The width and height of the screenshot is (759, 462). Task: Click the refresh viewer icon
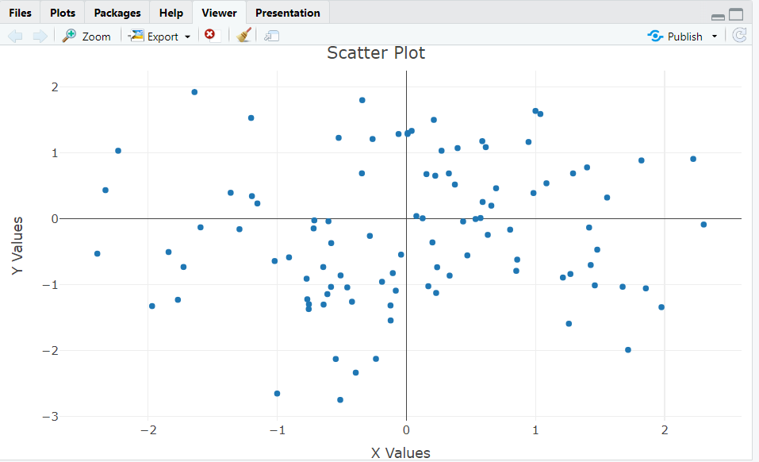click(x=739, y=36)
